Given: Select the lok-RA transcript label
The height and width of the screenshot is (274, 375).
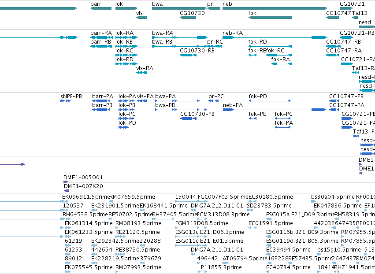Looking at the screenshot, I should click(x=124, y=33).
